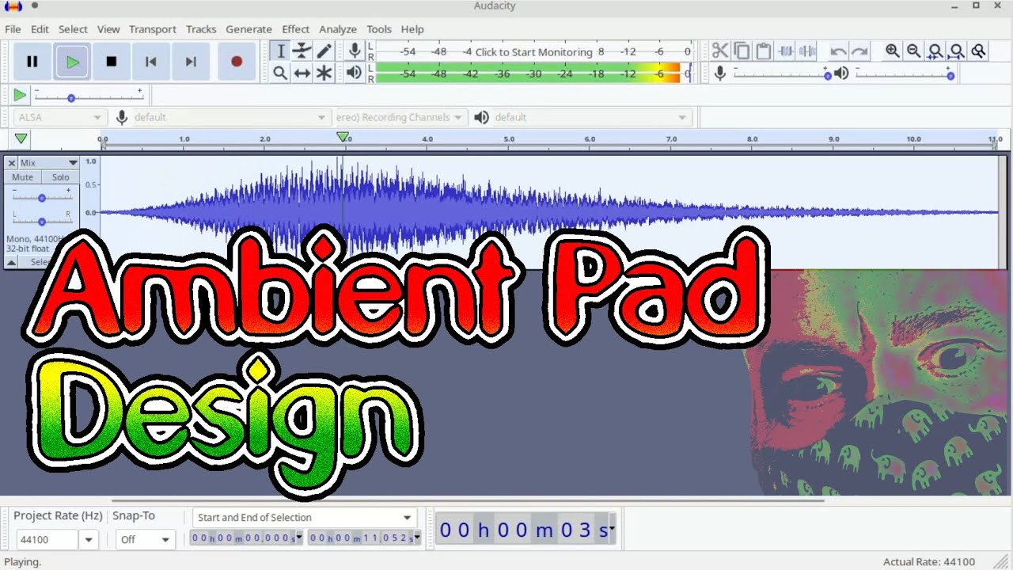Open the Edit menu
1013x570 pixels.
(40, 28)
